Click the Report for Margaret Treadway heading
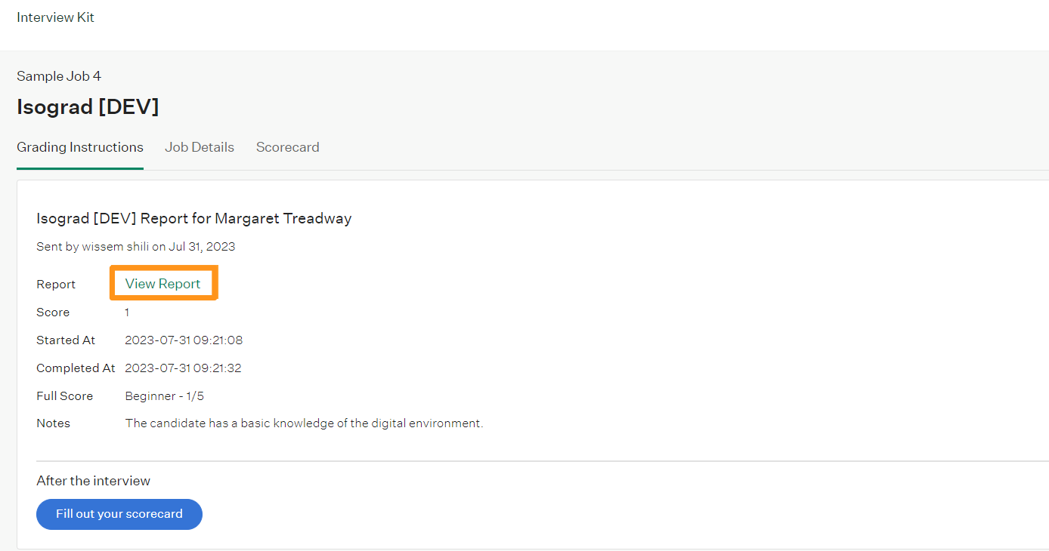This screenshot has height=551, width=1049. click(194, 218)
